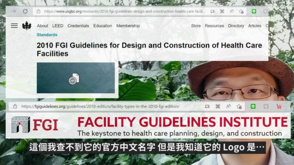Click the Facility Guidelines Institute banner title

tap(182, 122)
